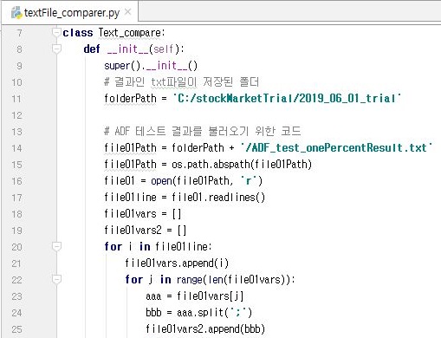
Task: Click 'super().__init__()' on line 9
Action: pos(151,66)
